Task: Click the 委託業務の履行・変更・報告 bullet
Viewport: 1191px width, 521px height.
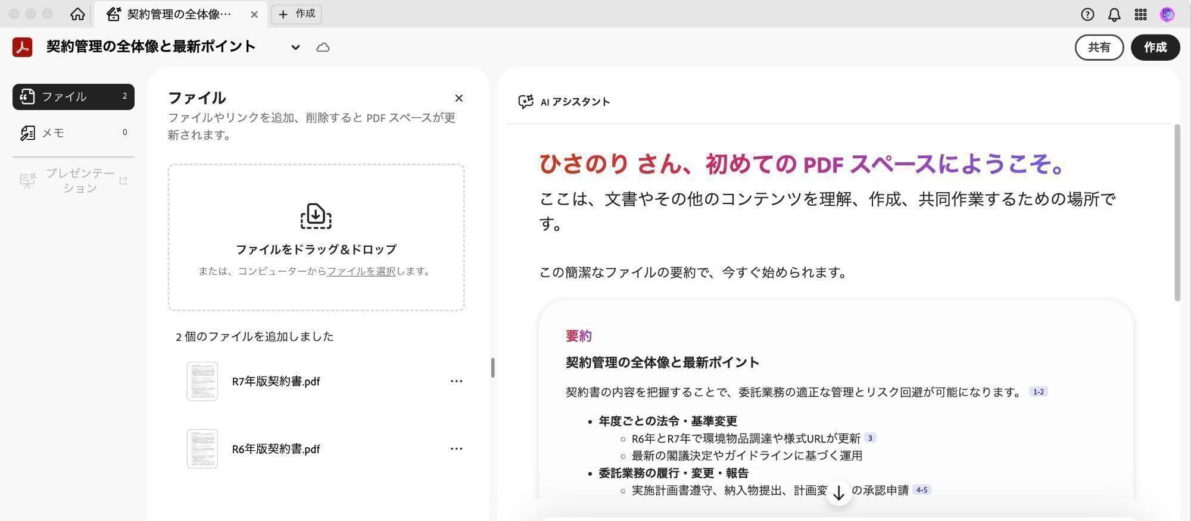Action: [x=674, y=473]
